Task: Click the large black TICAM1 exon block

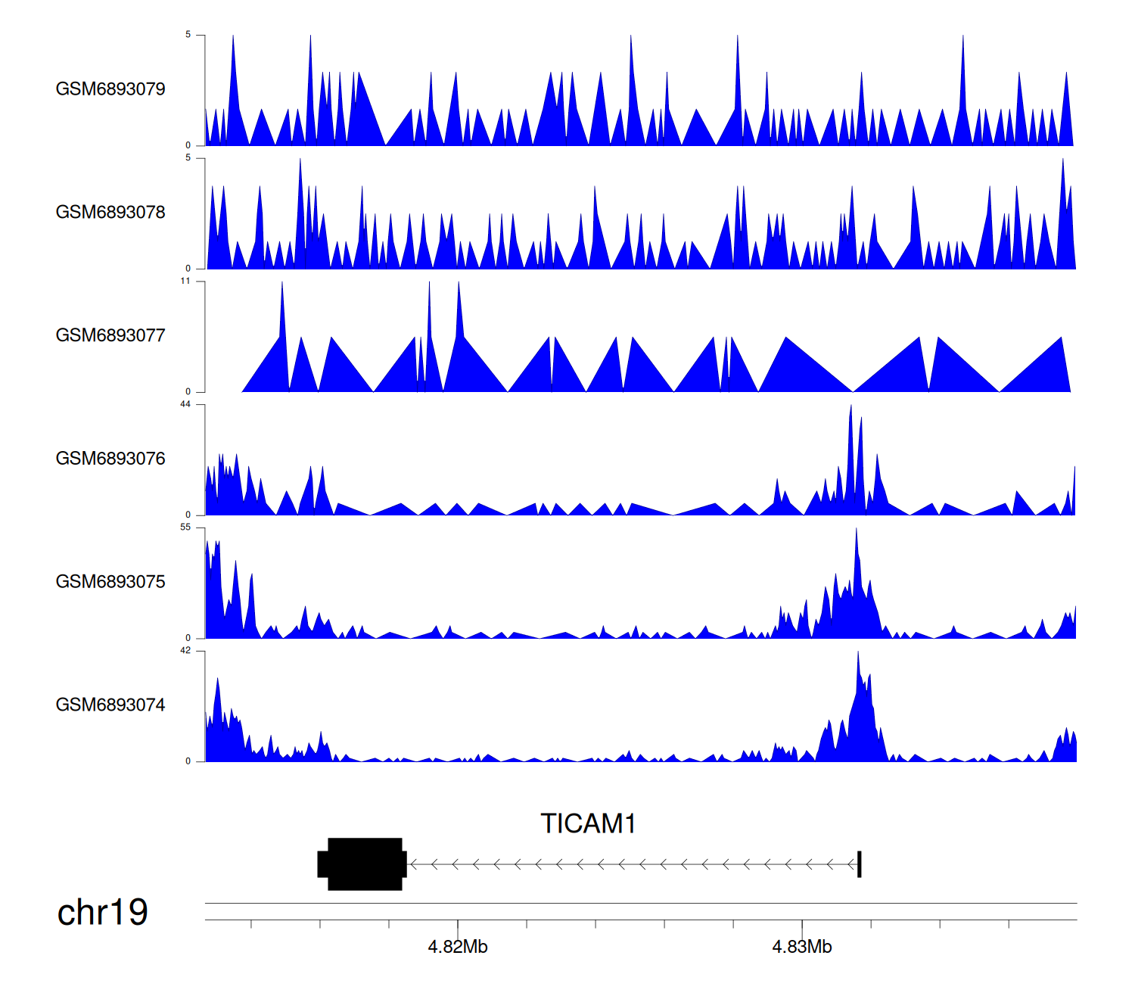Action: pos(364,864)
